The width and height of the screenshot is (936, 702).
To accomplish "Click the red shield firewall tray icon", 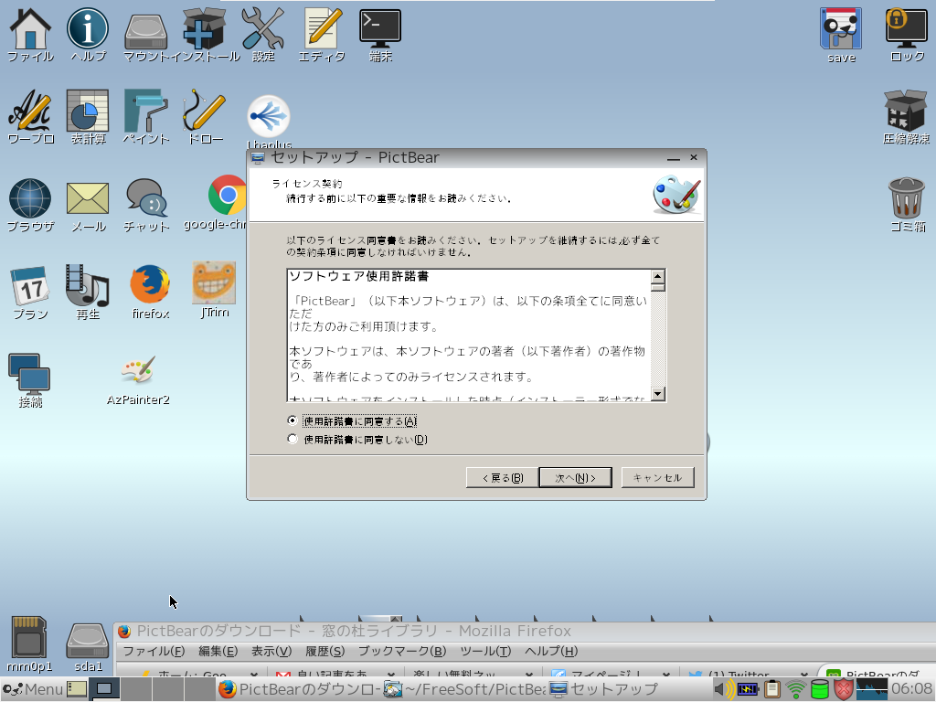I will point(843,689).
